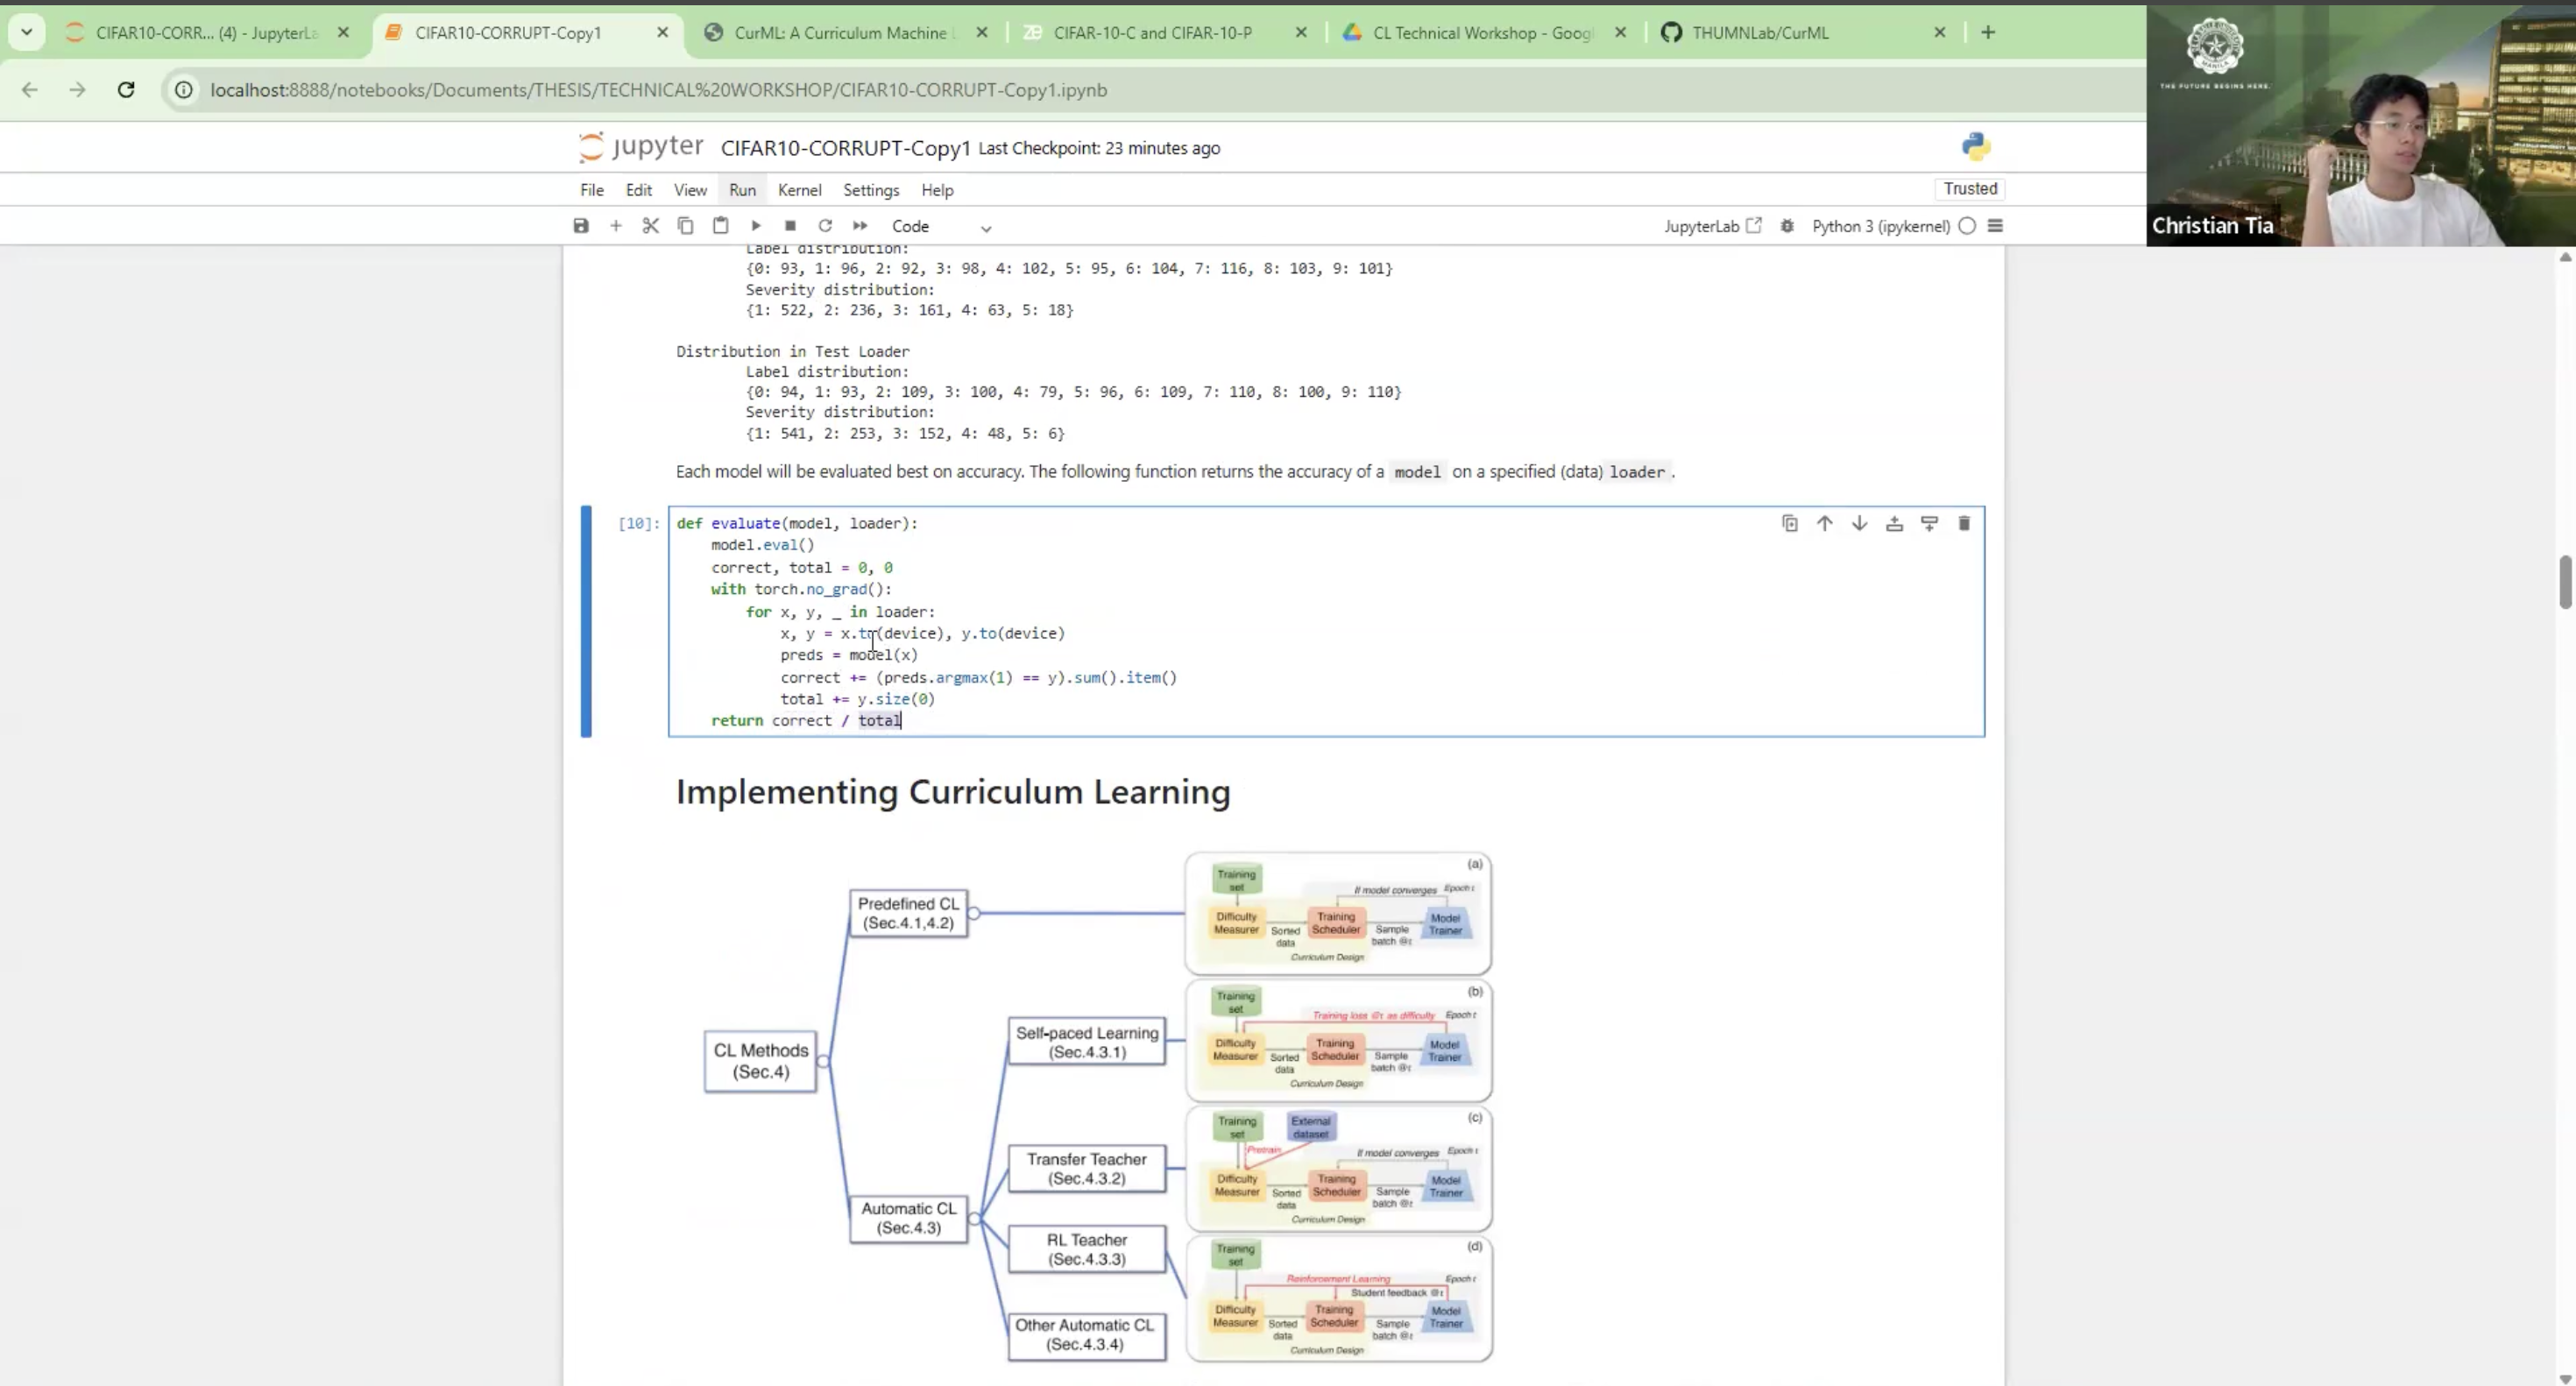
Task: Open the Settings menu
Action: point(871,190)
